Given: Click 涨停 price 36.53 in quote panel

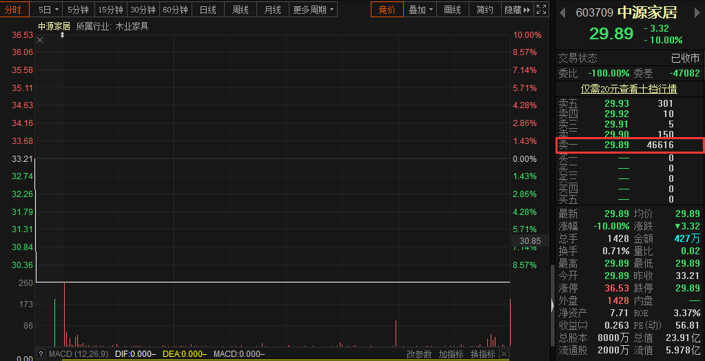Looking at the screenshot, I should 616,288.
